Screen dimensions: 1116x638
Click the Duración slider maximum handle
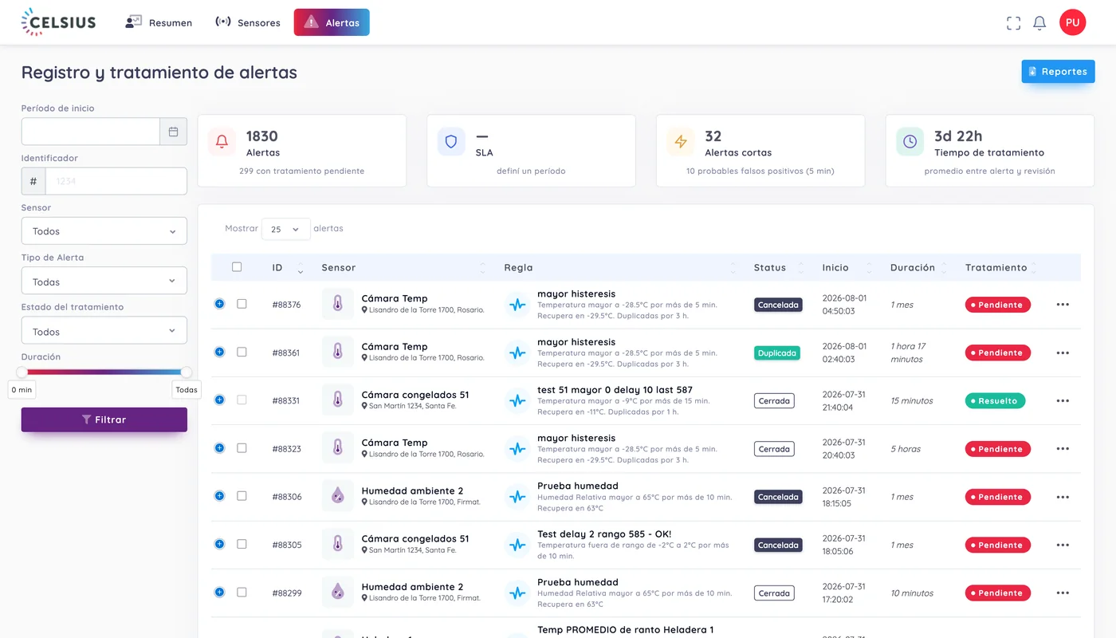click(x=187, y=372)
